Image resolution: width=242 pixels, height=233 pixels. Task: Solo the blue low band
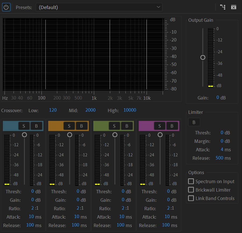pyautogui.click(x=24, y=126)
